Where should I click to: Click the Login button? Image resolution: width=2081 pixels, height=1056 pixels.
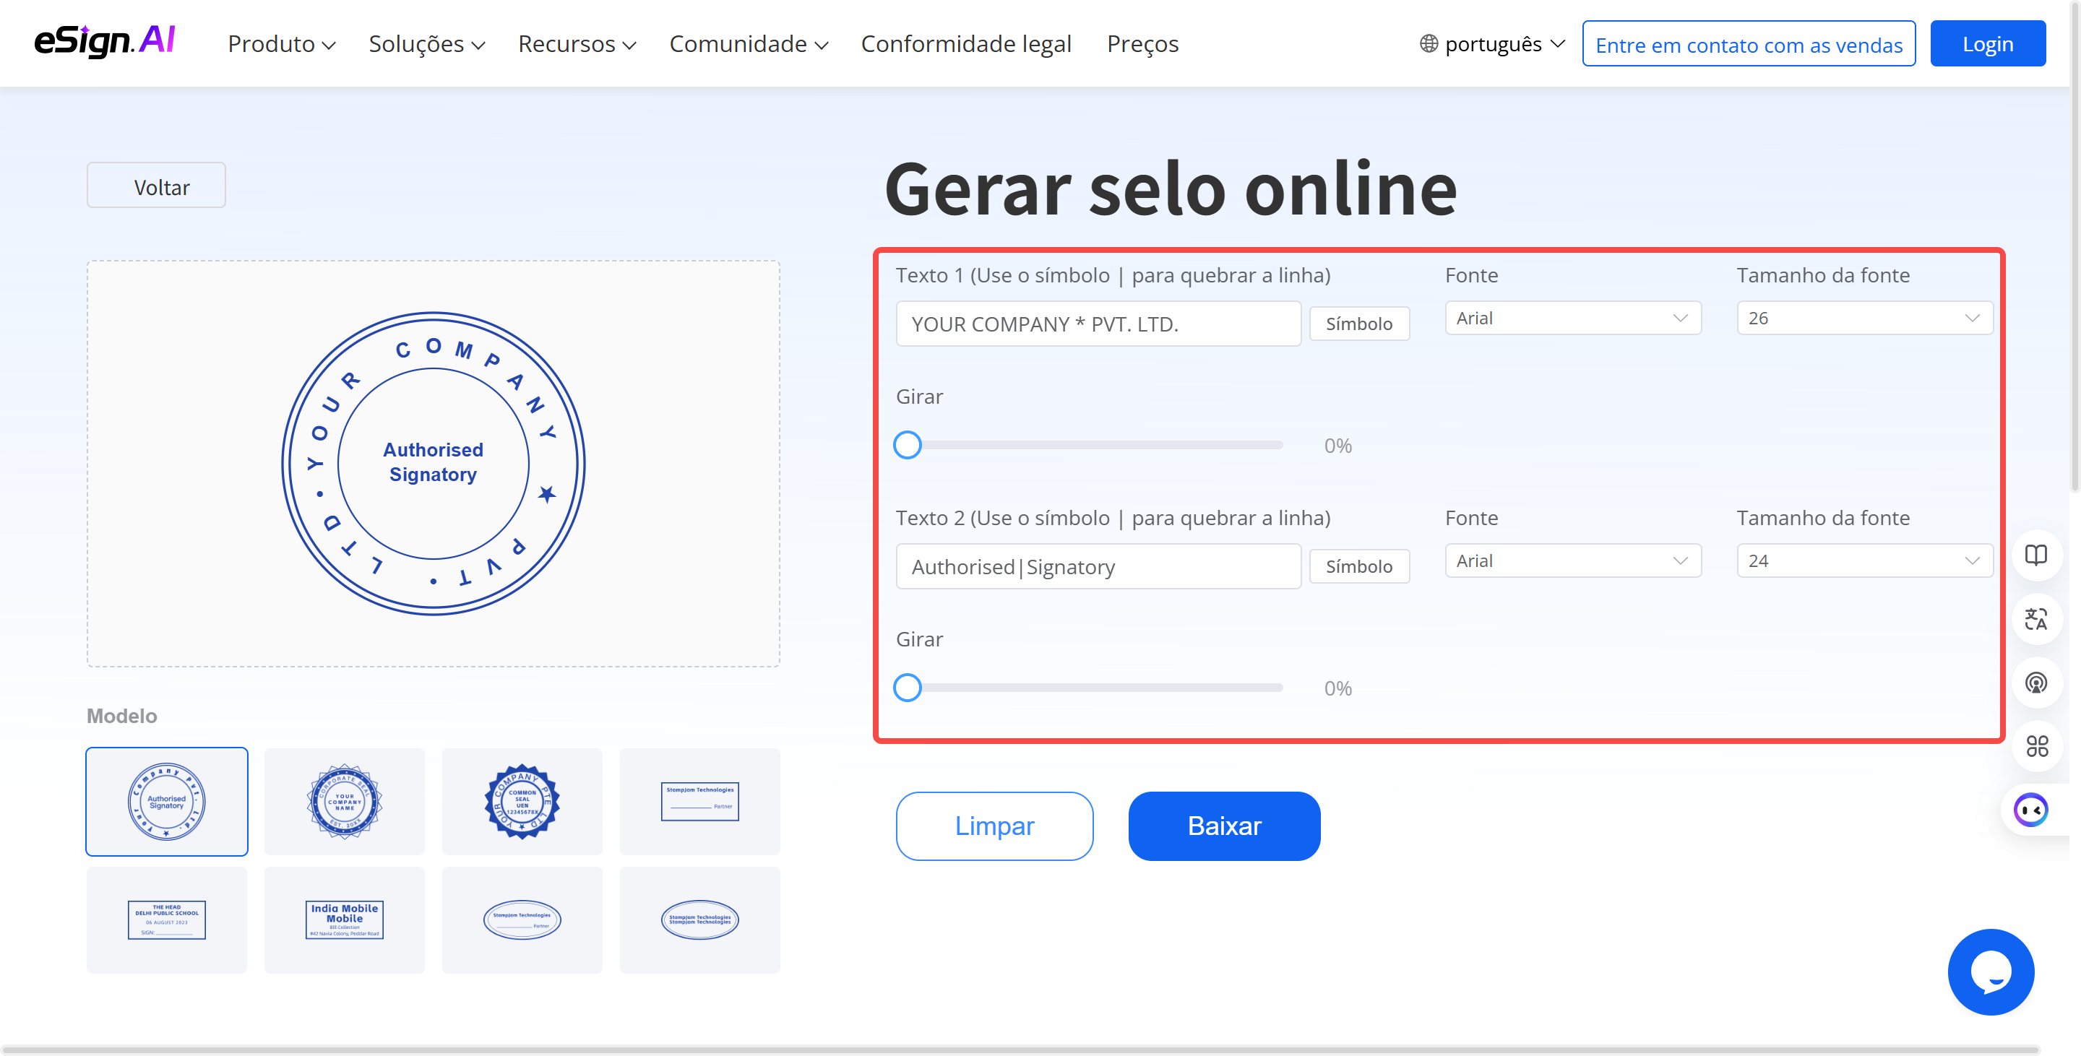pos(1987,43)
